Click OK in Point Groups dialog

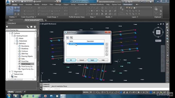71,60
